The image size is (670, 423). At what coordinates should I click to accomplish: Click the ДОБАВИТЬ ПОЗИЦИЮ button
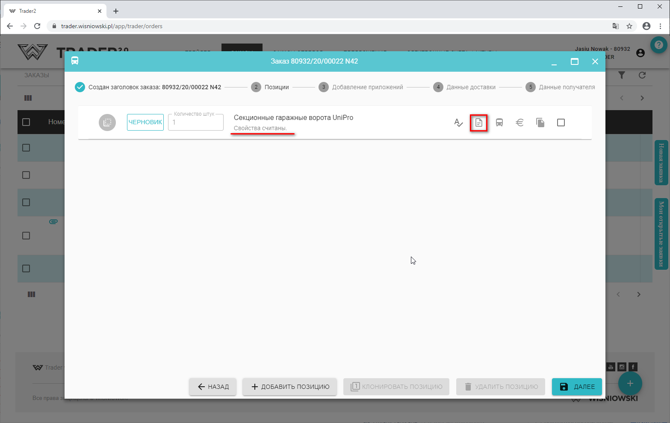[289, 387]
